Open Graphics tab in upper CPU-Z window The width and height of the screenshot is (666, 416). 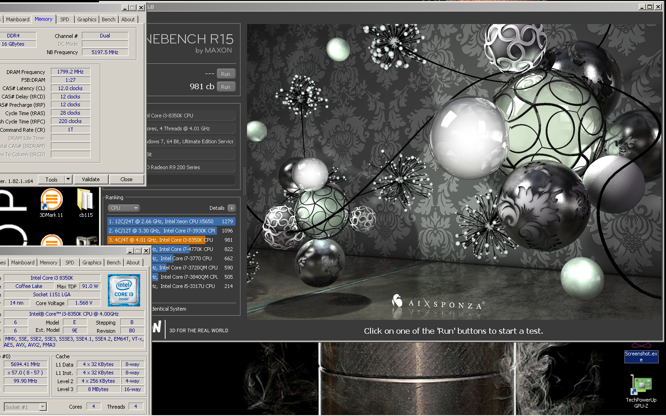[87, 19]
